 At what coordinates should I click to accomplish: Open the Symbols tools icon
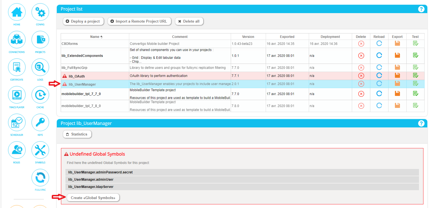[40, 150]
